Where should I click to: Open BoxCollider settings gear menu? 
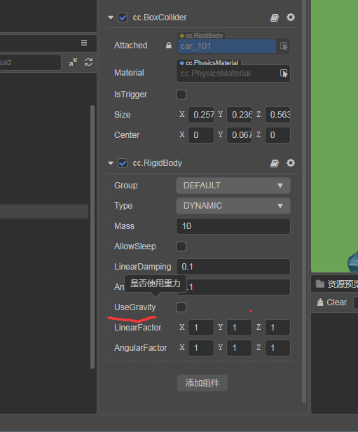point(291,18)
